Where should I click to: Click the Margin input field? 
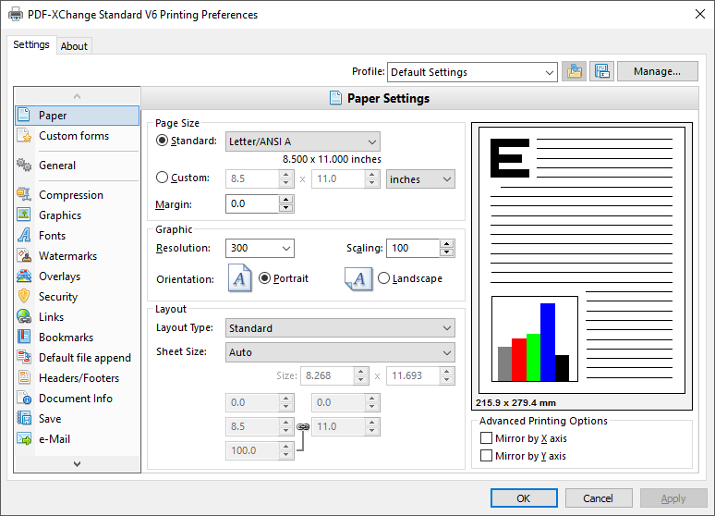(x=252, y=203)
